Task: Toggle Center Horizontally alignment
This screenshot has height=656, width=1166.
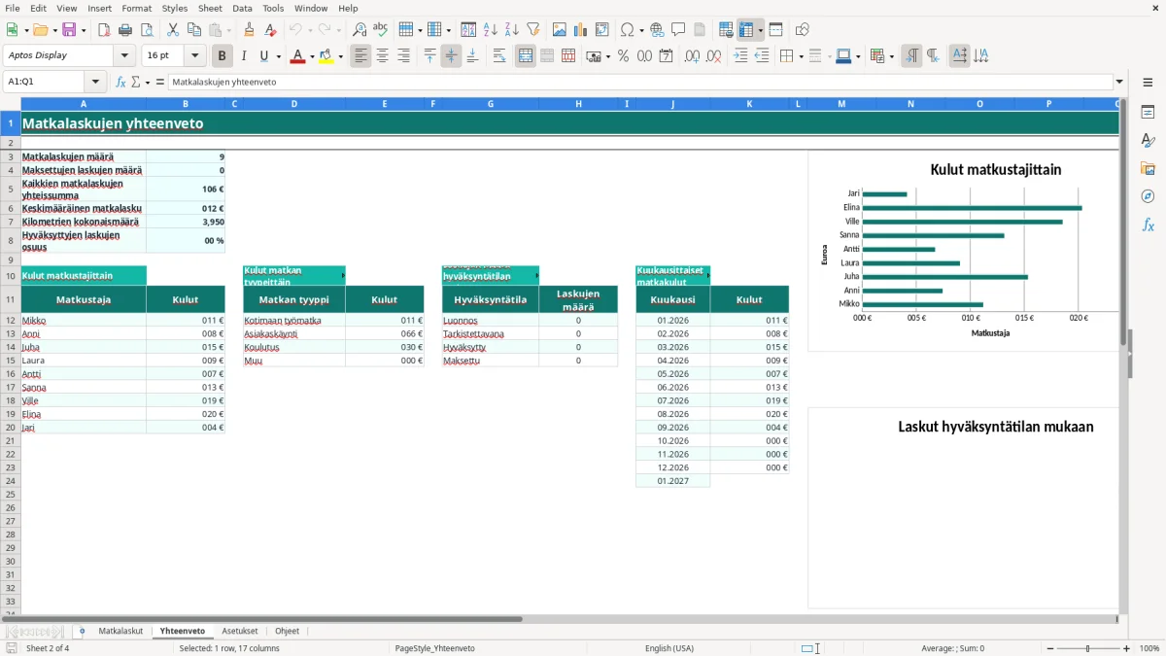Action: coord(382,56)
